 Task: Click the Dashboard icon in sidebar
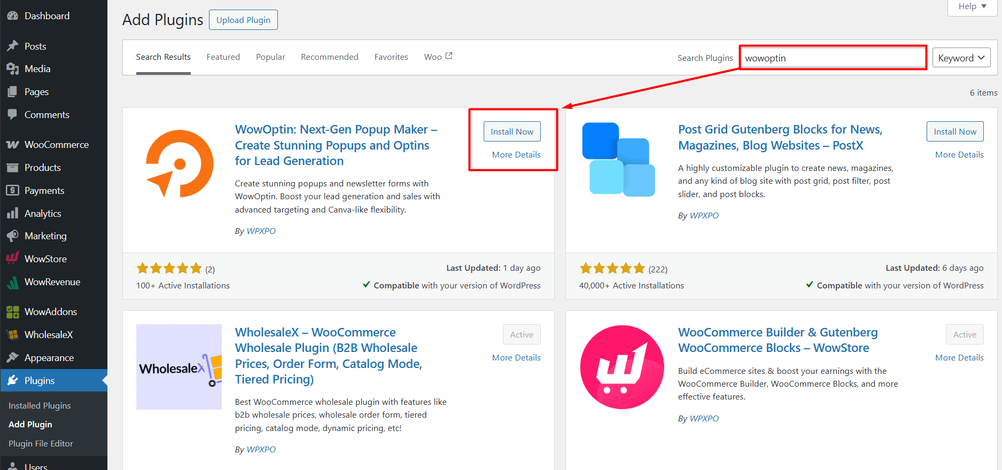click(12, 16)
